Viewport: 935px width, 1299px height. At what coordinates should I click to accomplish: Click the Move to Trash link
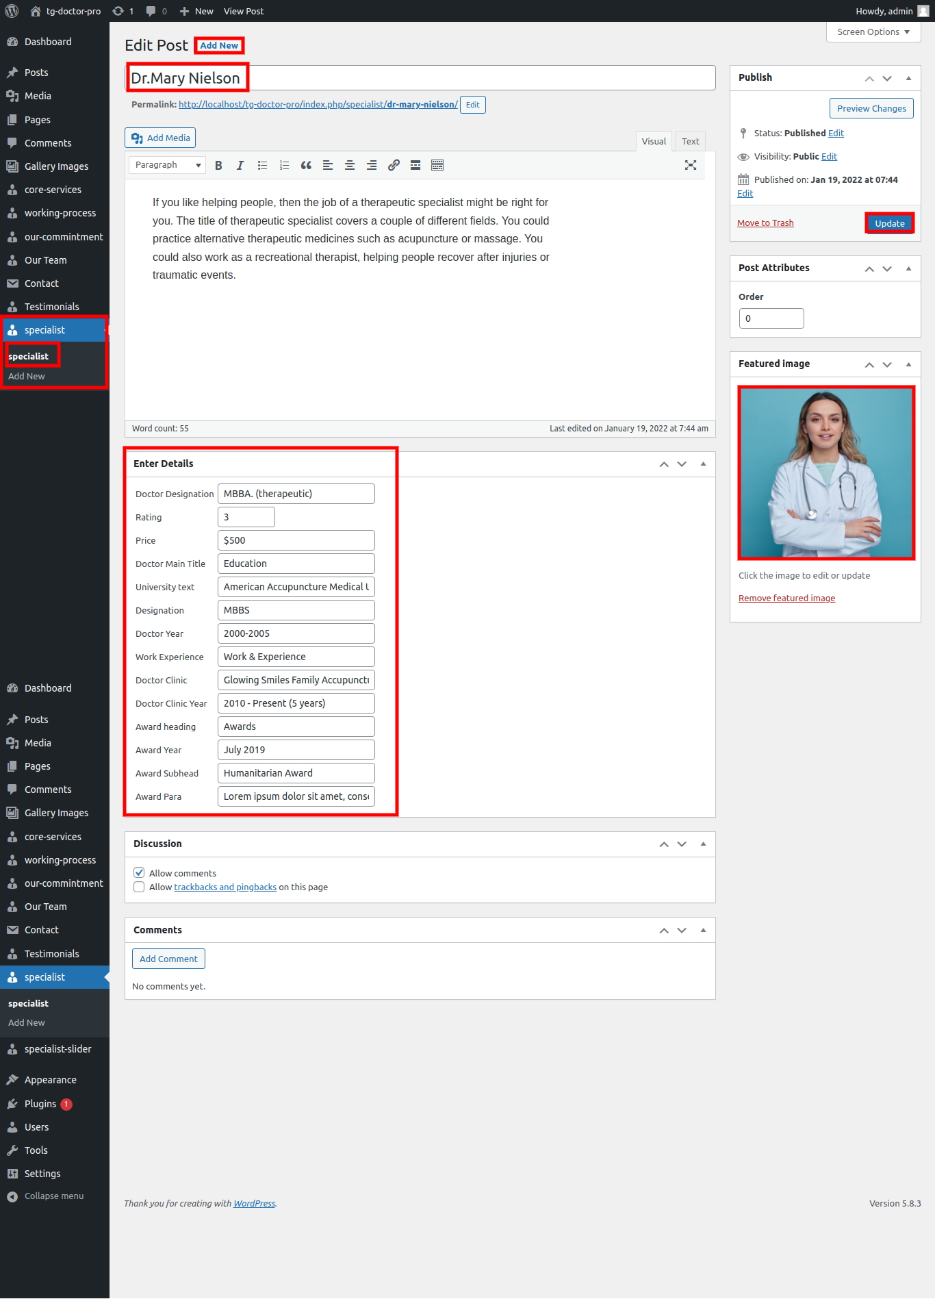pos(765,223)
